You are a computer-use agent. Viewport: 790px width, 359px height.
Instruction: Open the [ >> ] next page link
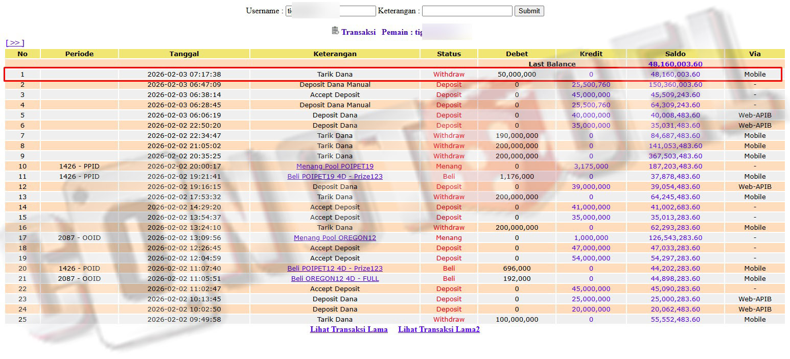point(15,43)
